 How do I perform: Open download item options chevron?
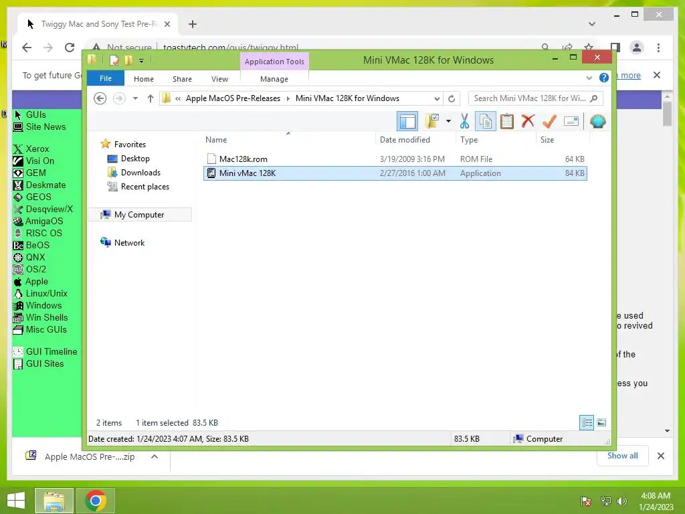155,456
